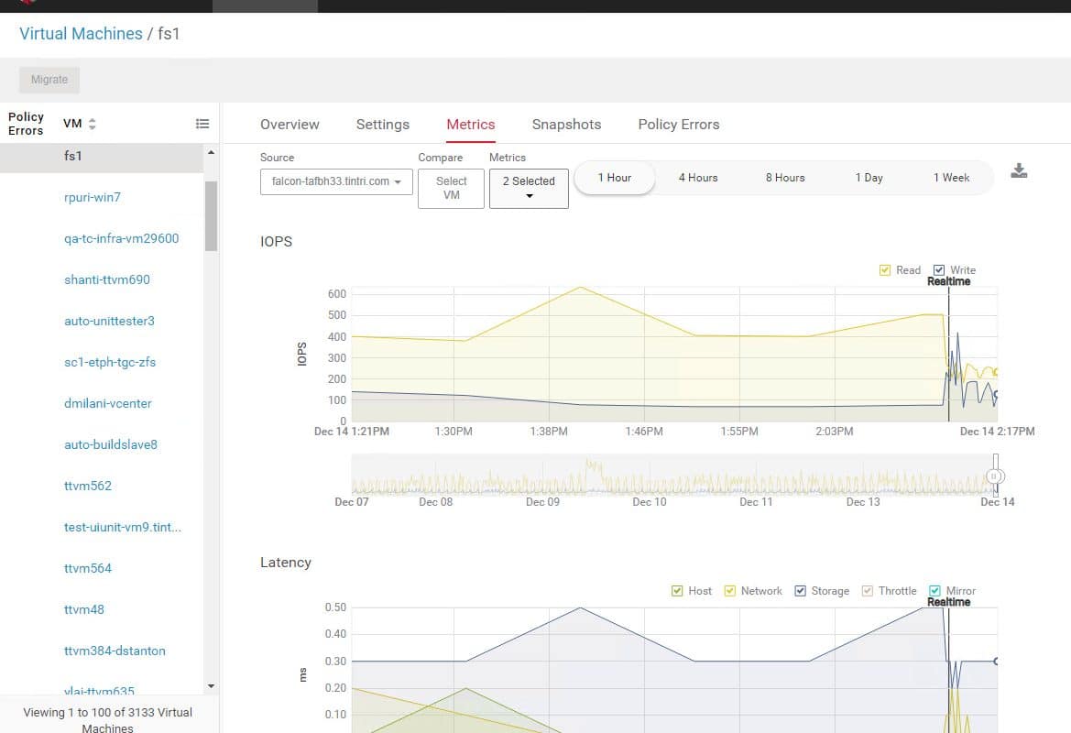
Task: Toggle the Mirror latency checkbox
Action: coord(934,591)
